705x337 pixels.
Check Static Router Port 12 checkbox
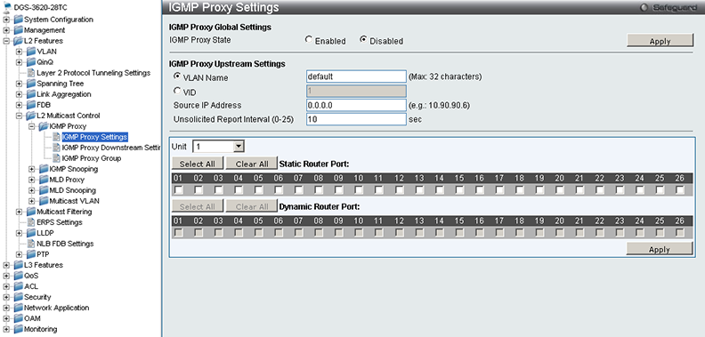400,190
